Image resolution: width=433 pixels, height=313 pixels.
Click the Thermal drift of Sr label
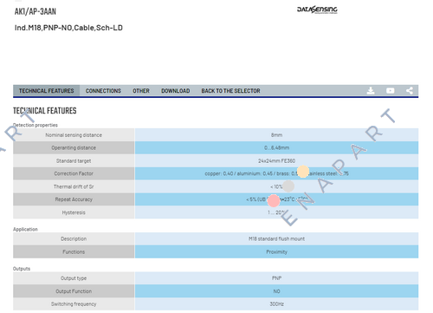(x=74, y=186)
